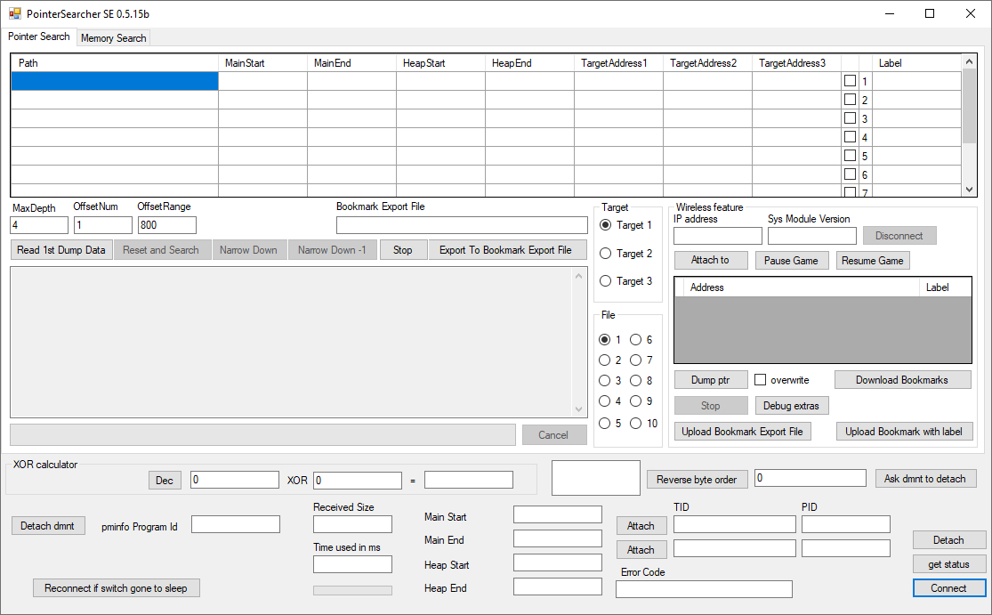992x615 pixels.
Task: Enable the overwrite checkbox
Action: pyautogui.click(x=761, y=379)
